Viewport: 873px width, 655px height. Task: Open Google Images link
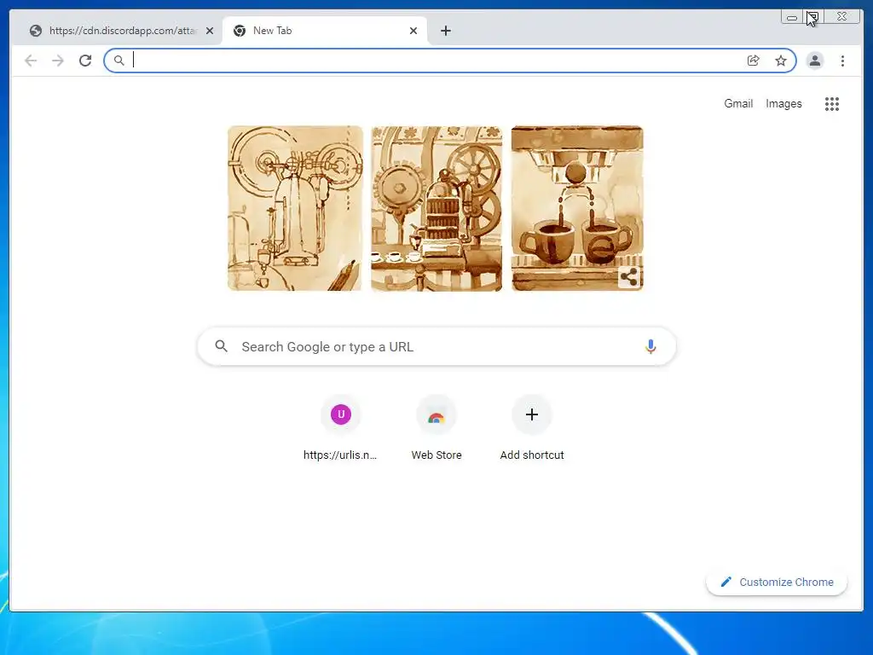(x=783, y=103)
